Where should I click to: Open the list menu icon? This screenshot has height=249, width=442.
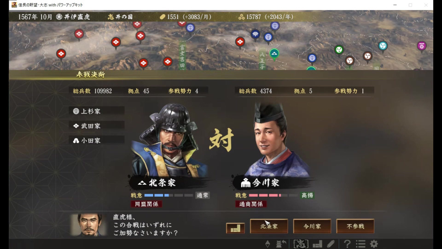point(361,243)
